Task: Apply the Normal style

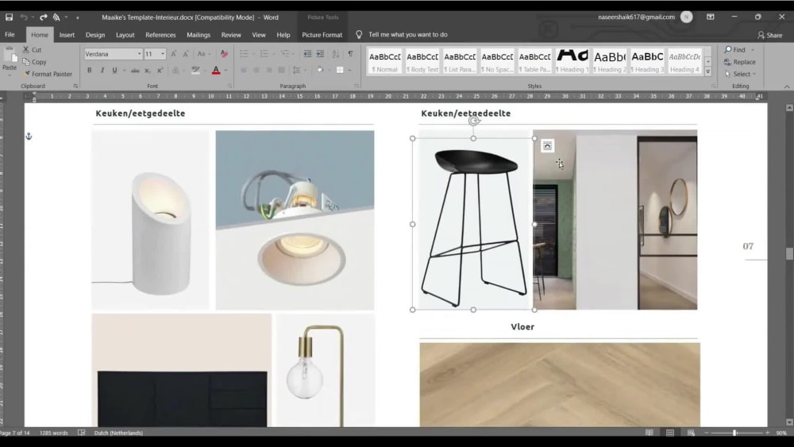Action: pyautogui.click(x=385, y=61)
